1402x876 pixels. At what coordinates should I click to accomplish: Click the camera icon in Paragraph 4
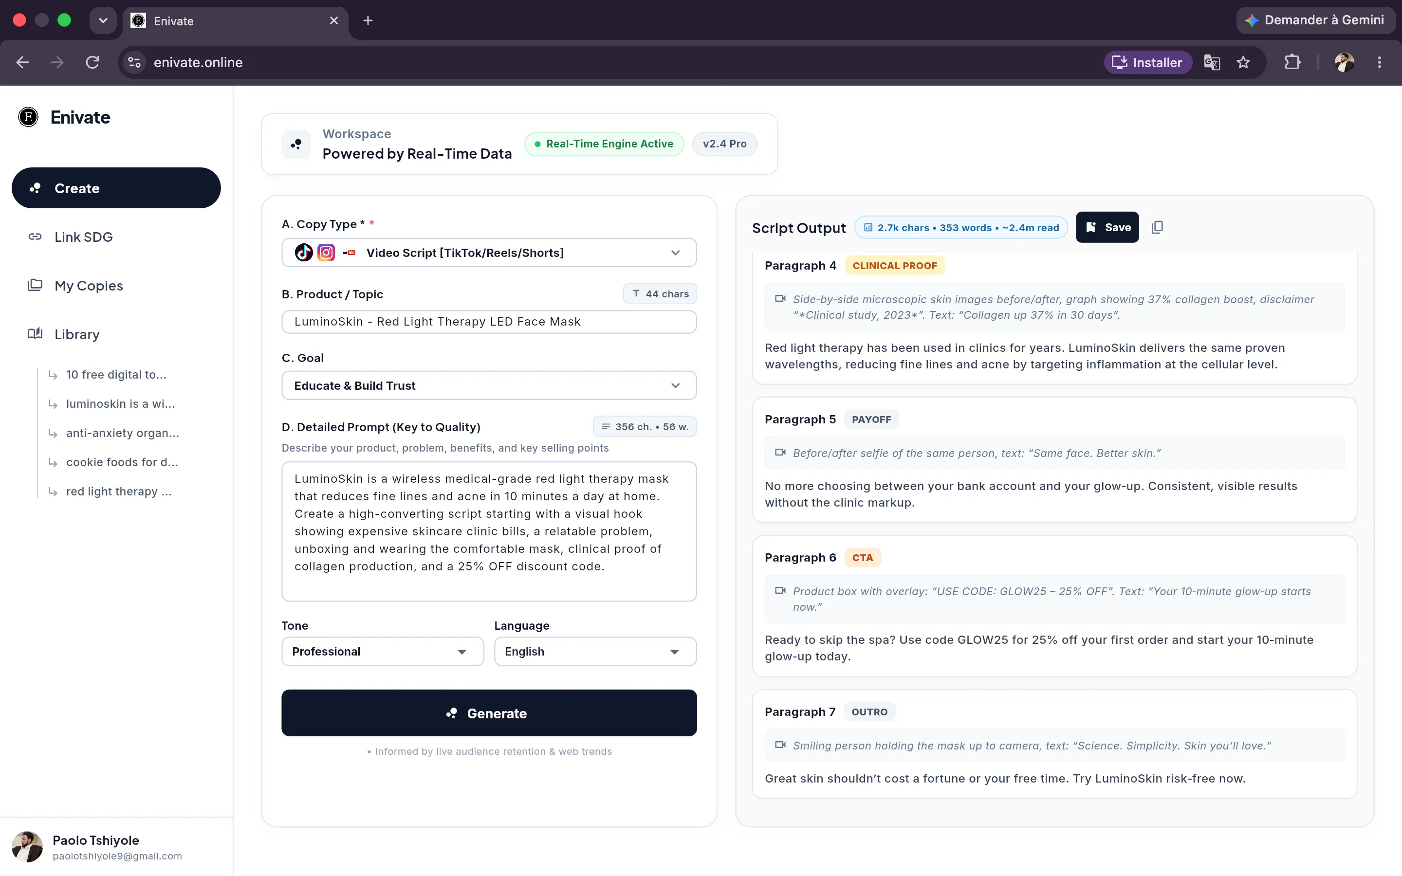pos(780,299)
